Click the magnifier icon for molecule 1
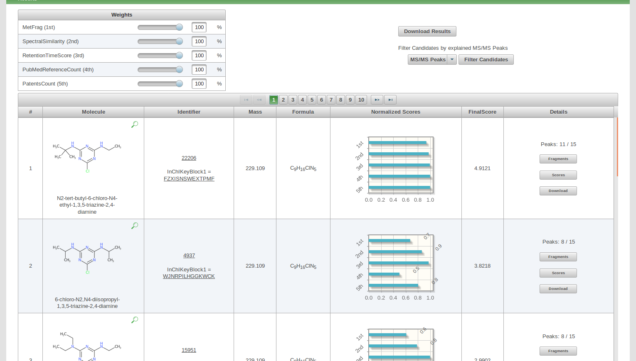This screenshot has height=361, width=636. [x=135, y=124]
